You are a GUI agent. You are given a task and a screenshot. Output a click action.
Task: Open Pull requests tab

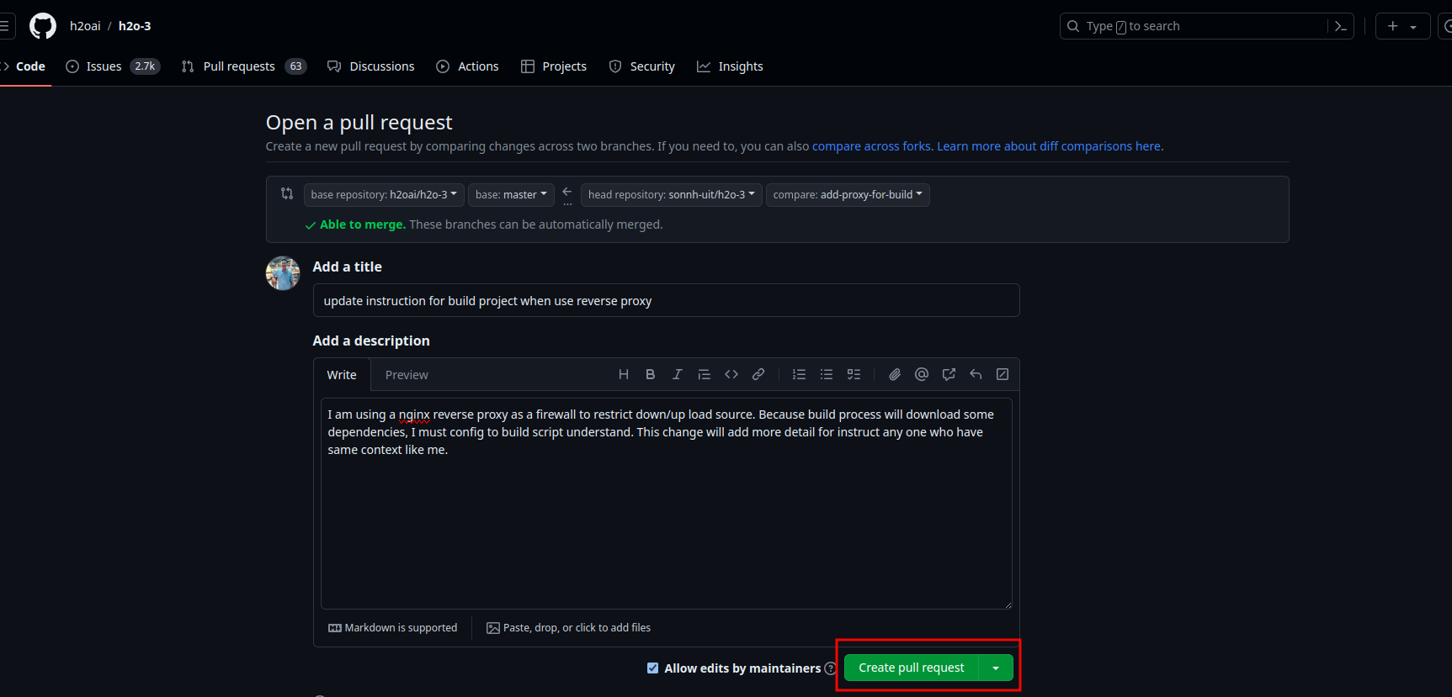pos(244,66)
